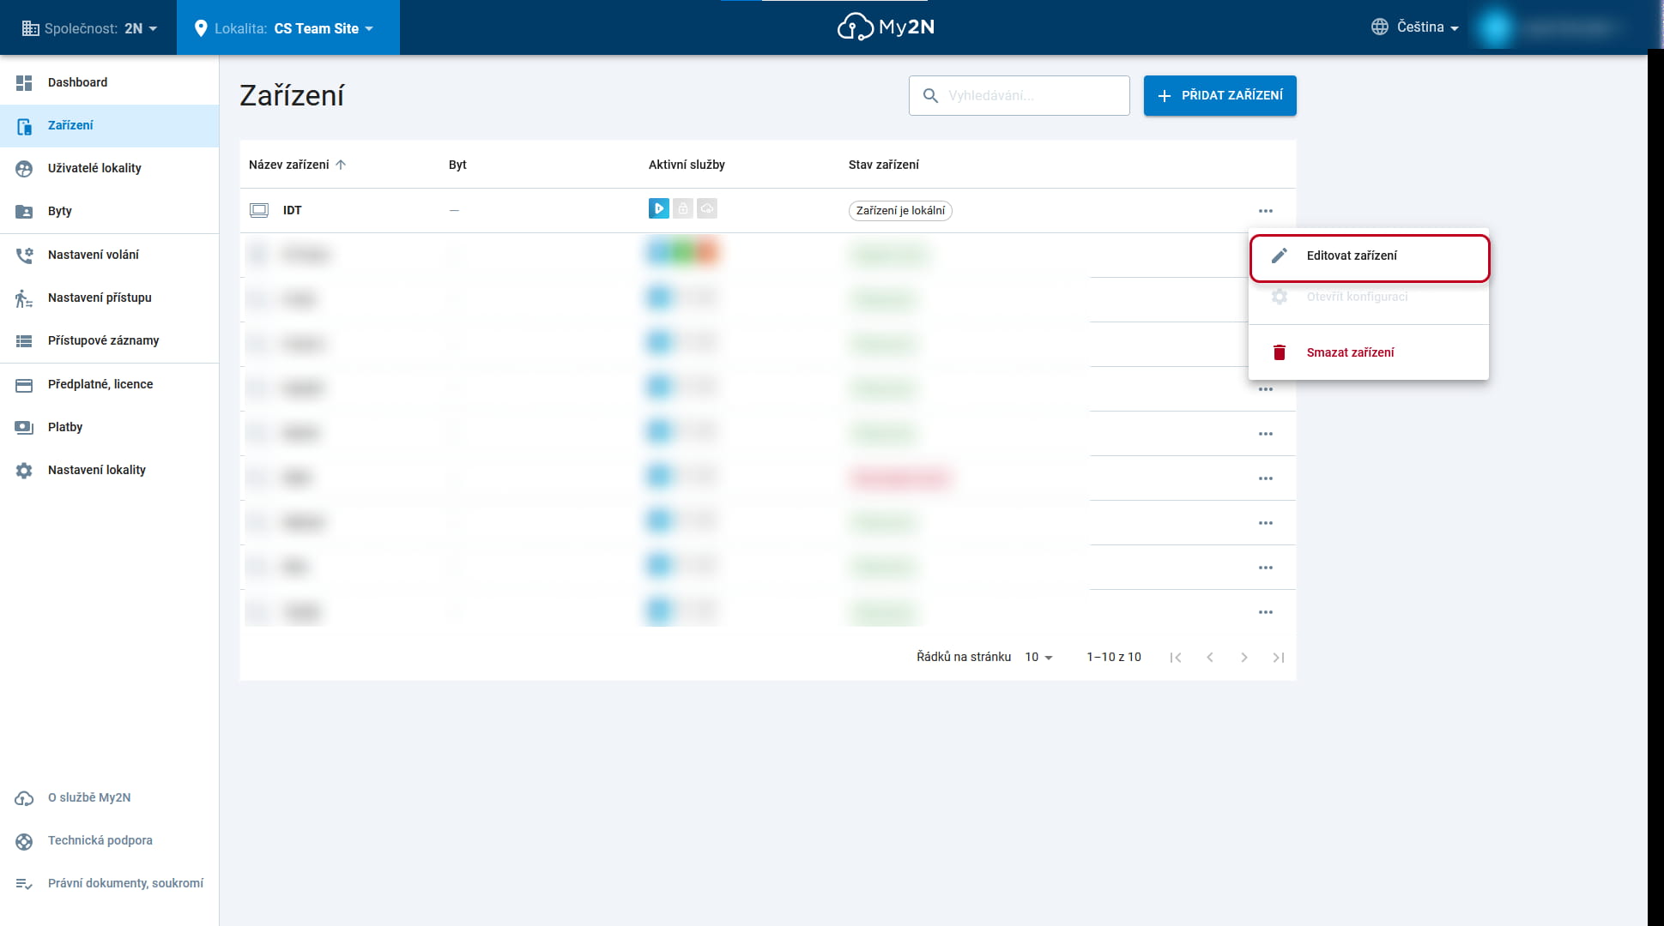Click the 1–10 z 10 pagination text
Image resolution: width=1664 pixels, height=926 pixels.
point(1114,657)
